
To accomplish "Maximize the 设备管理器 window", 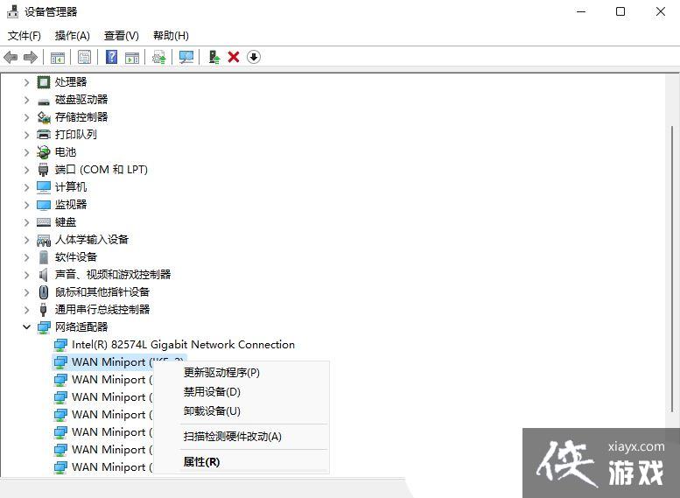I will tap(620, 11).
